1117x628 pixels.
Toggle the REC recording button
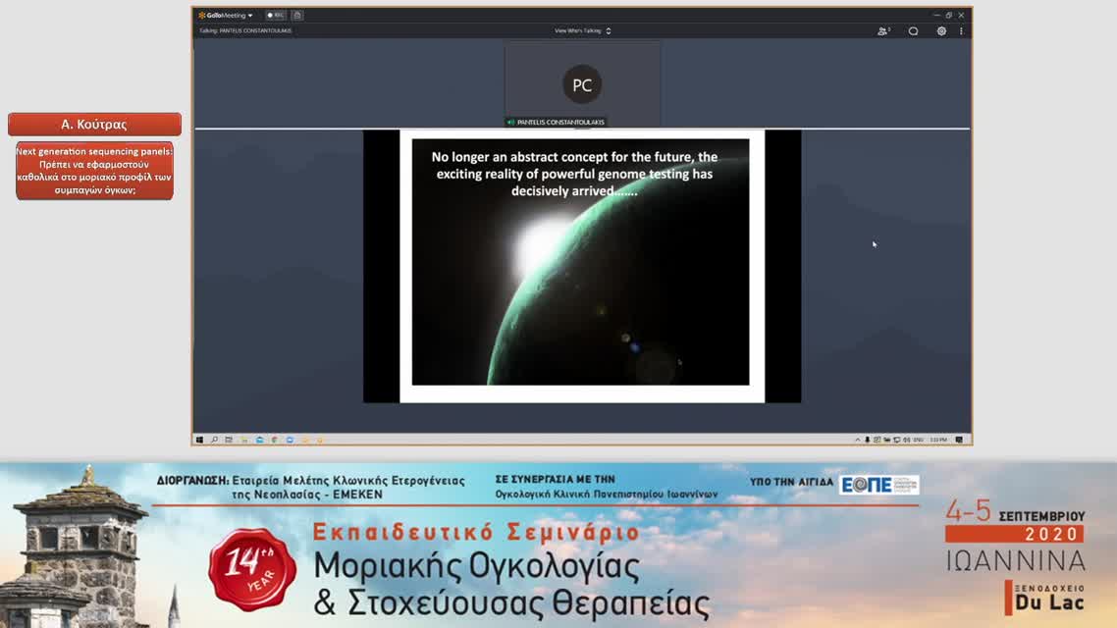[x=276, y=16]
